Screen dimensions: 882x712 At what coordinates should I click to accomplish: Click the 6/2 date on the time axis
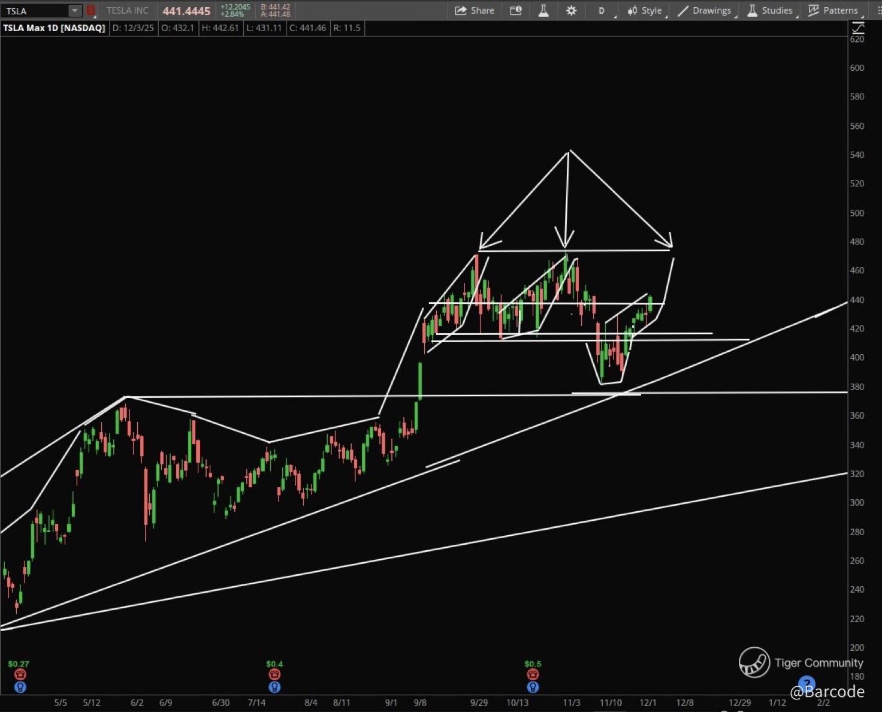coord(137,702)
